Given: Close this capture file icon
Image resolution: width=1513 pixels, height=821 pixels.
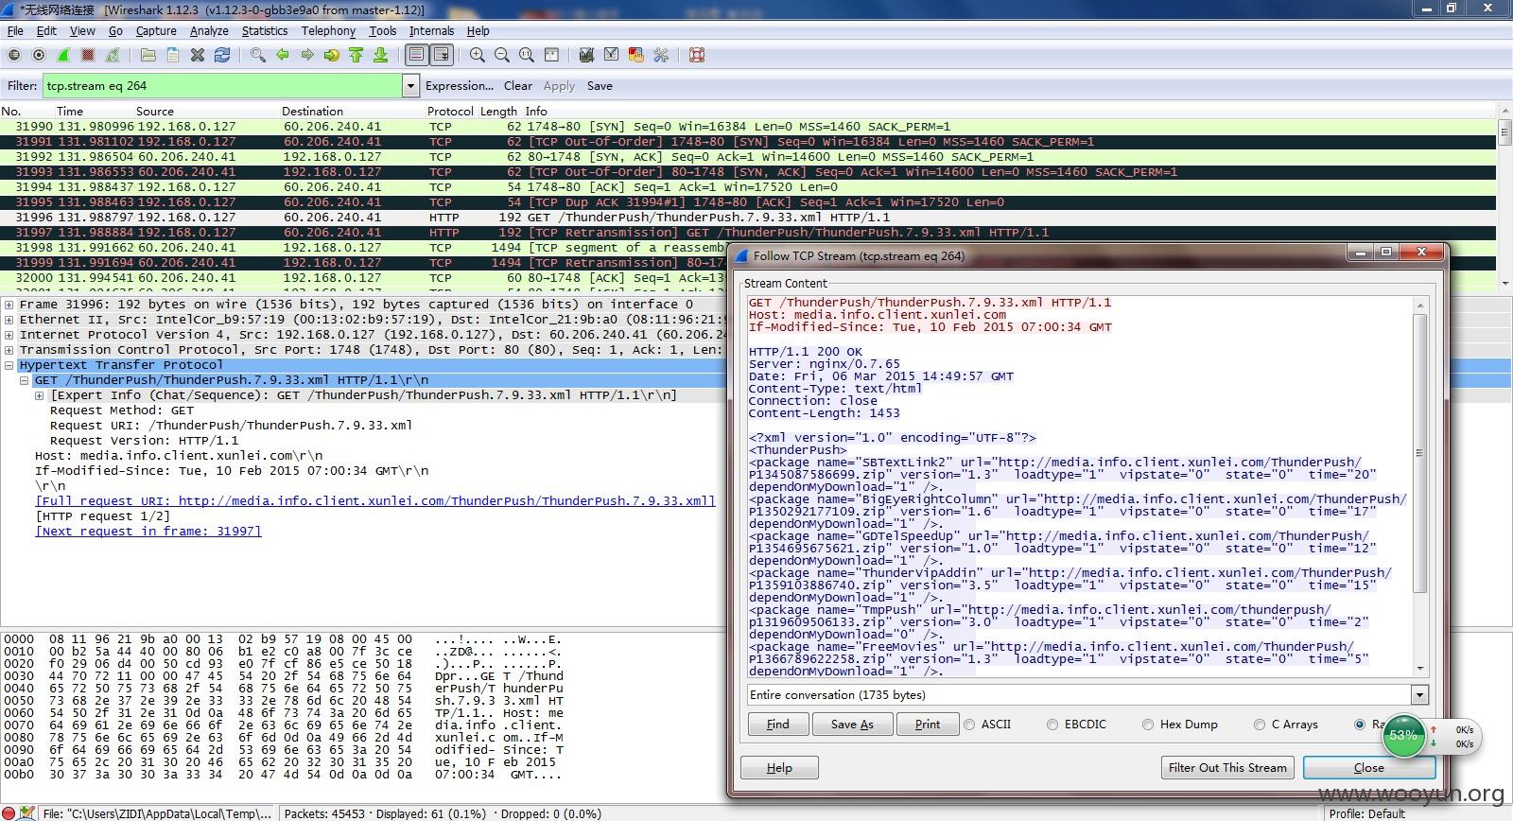Looking at the screenshot, I should tap(198, 56).
